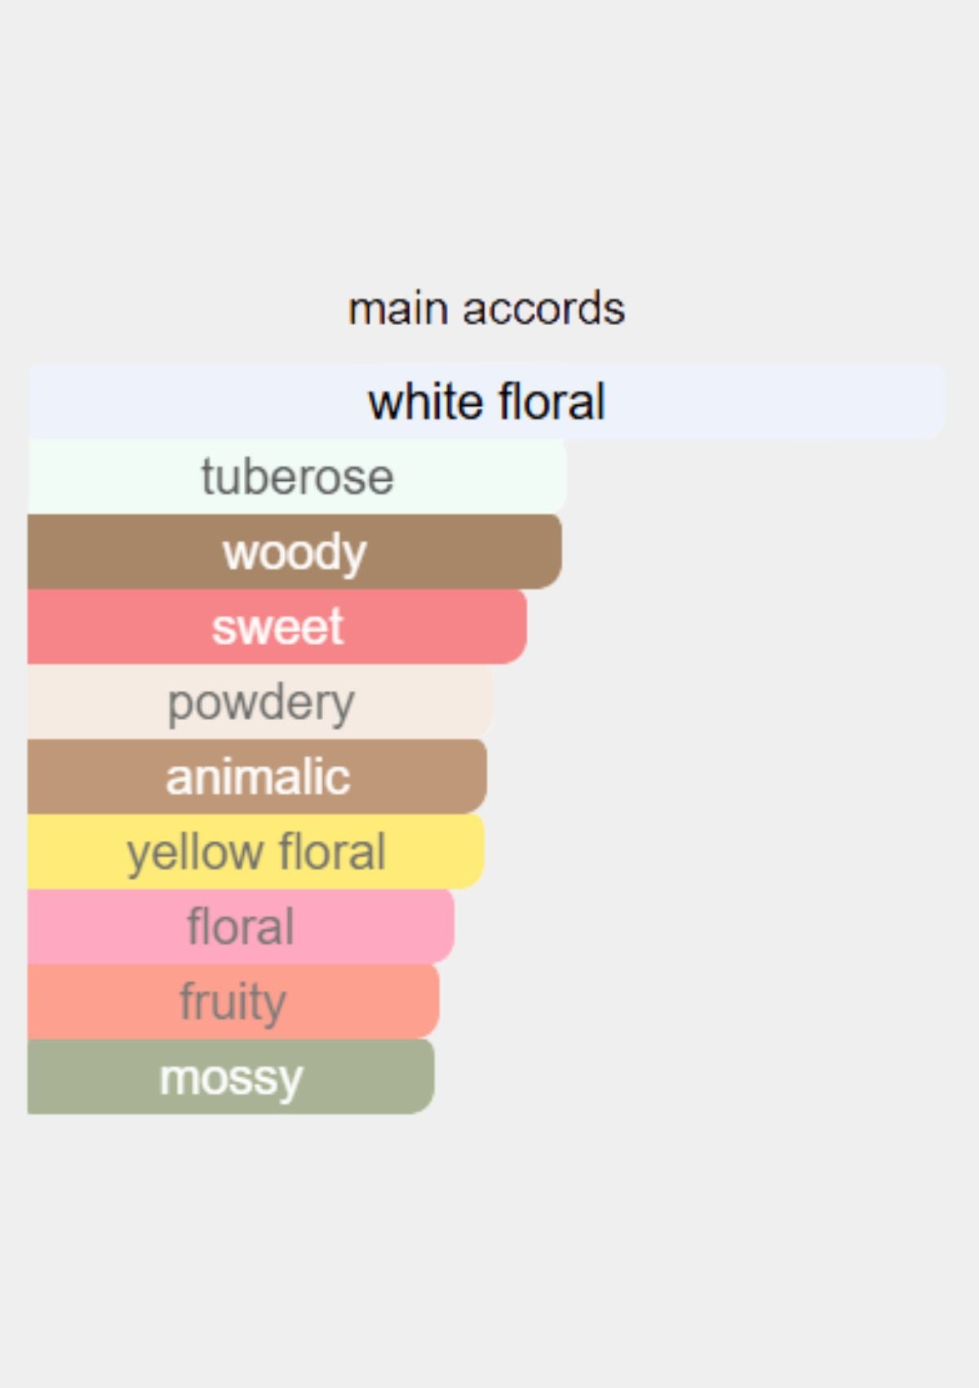Click the 'animalic' text label
Screen dimensions: 979x1388
coord(258,776)
